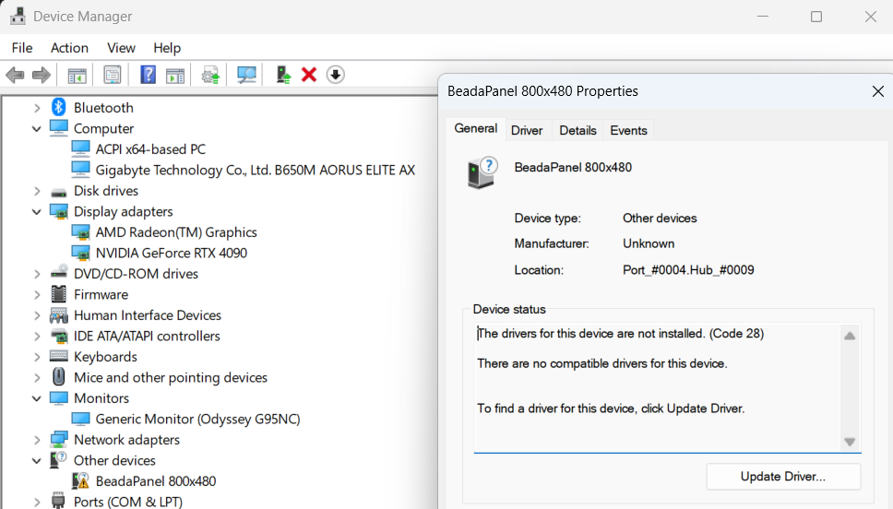The image size is (893, 509).
Task: Expand IDE ATA/ATAPI controllers category
Action: [37, 337]
